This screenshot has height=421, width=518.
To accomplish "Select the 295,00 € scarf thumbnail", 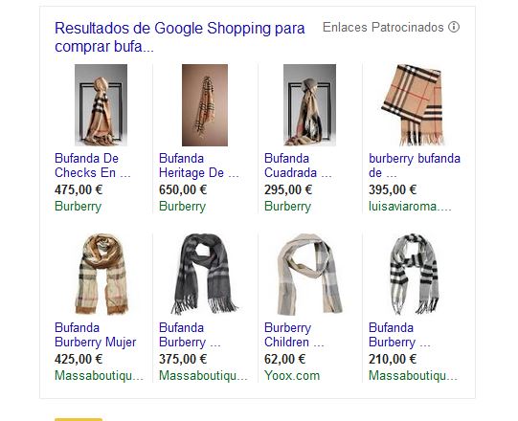I will pyautogui.click(x=309, y=105).
